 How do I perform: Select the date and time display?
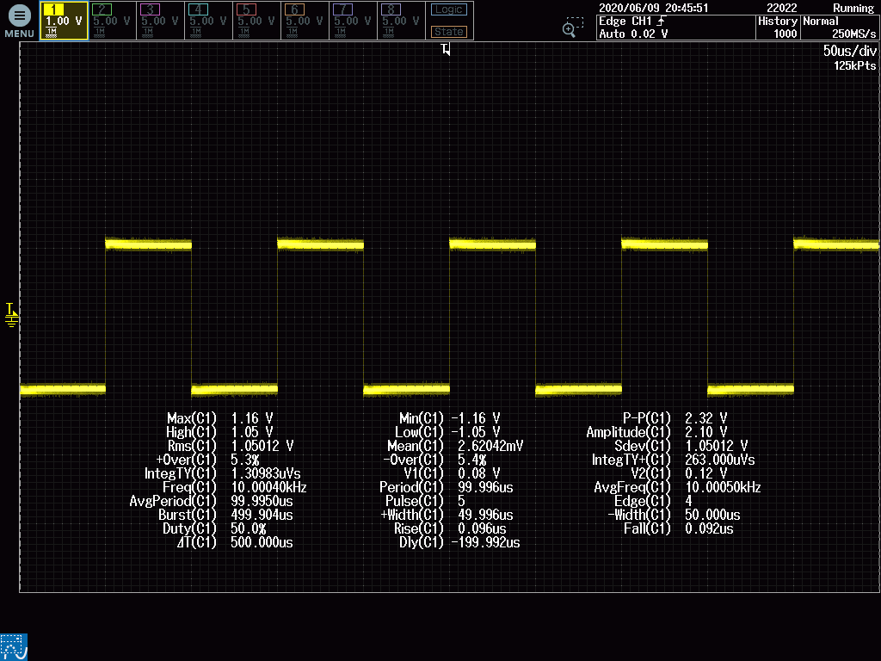pyautogui.click(x=654, y=8)
